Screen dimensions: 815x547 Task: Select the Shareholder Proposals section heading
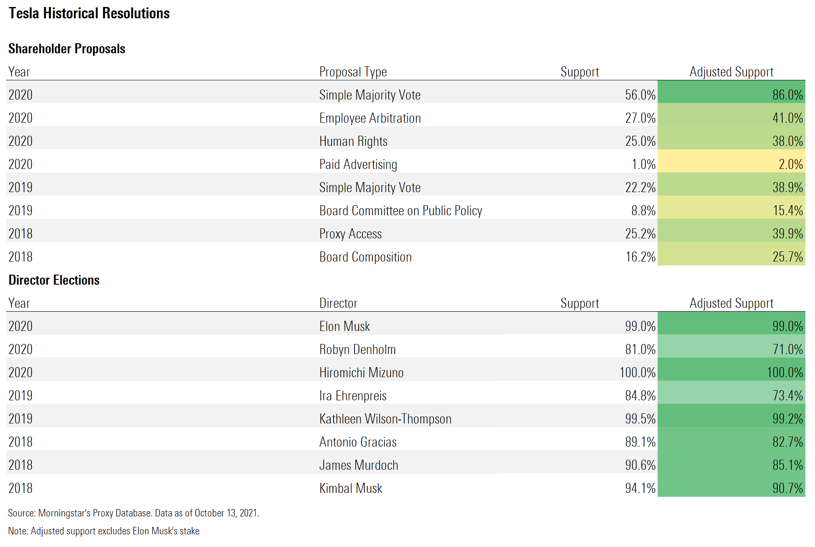click(67, 49)
